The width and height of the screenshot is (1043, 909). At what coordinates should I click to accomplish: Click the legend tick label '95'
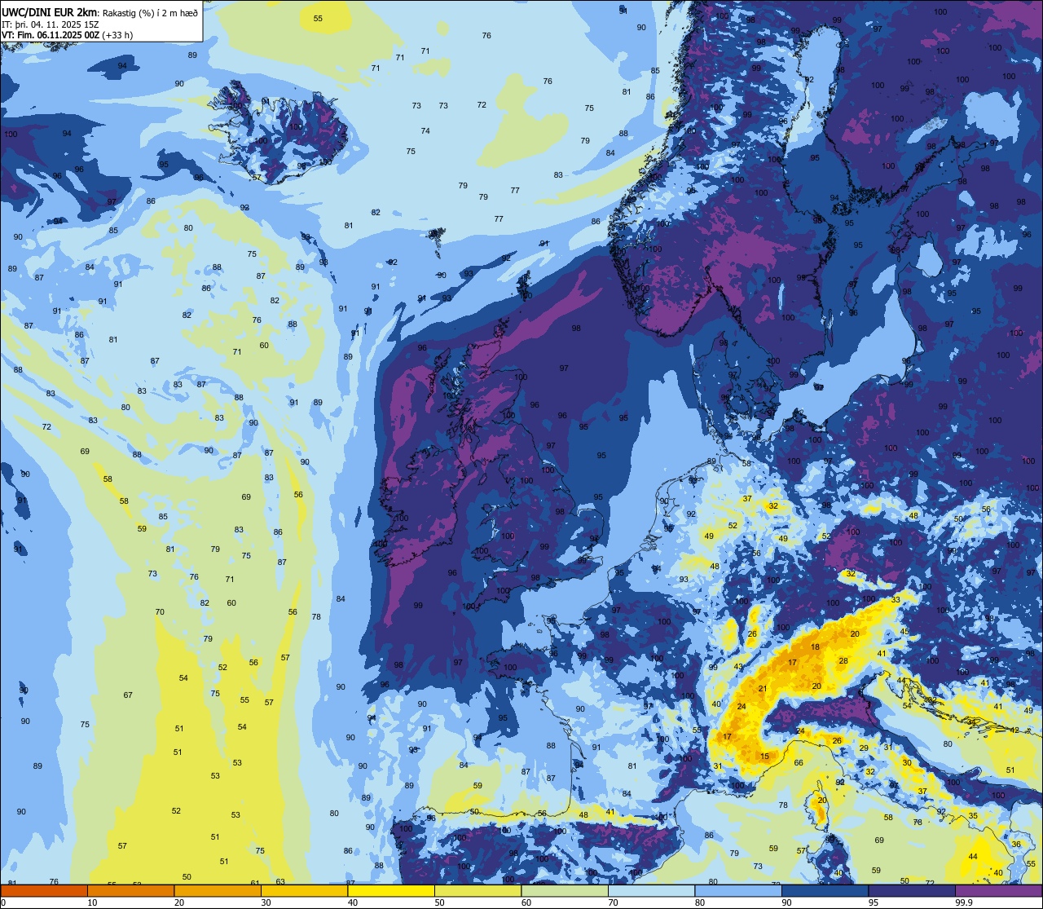click(874, 902)
